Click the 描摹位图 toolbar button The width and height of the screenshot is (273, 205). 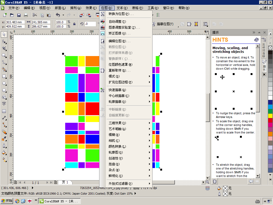coord(163,24)
